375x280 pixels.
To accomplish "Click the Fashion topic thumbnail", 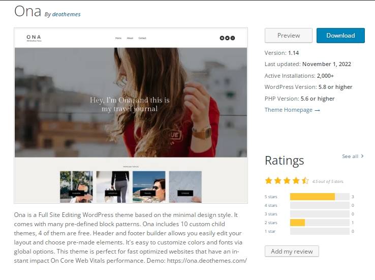I will click(x=76, y=186).
